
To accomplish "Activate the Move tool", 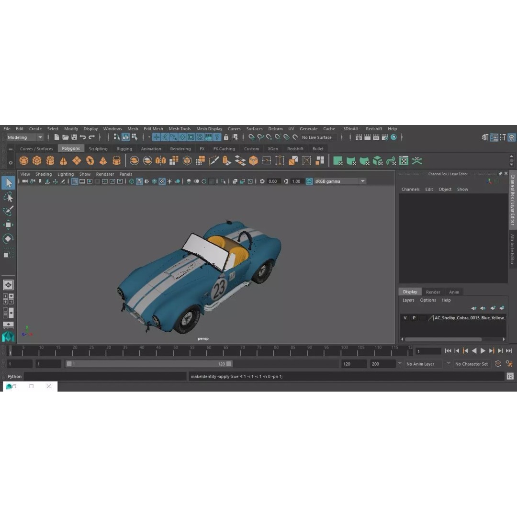I will click(8, 225).
